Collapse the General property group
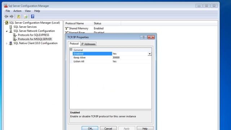Viewport: 231px width, 130px height. [71, 50]
